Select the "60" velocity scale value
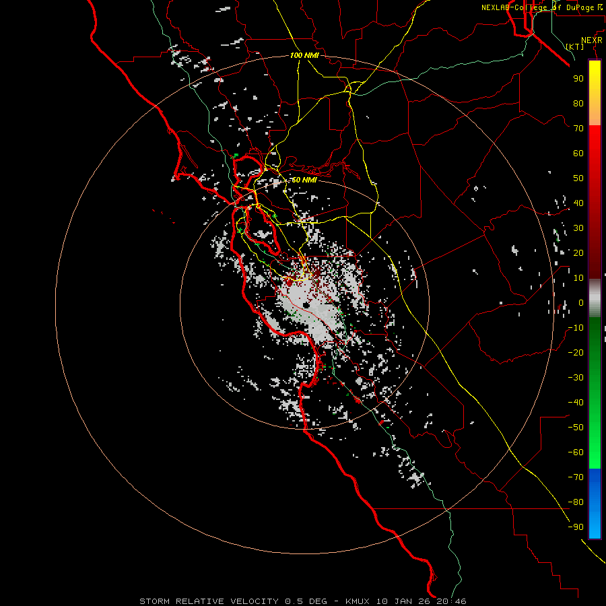The image size is (606, 606). point(578,154)
